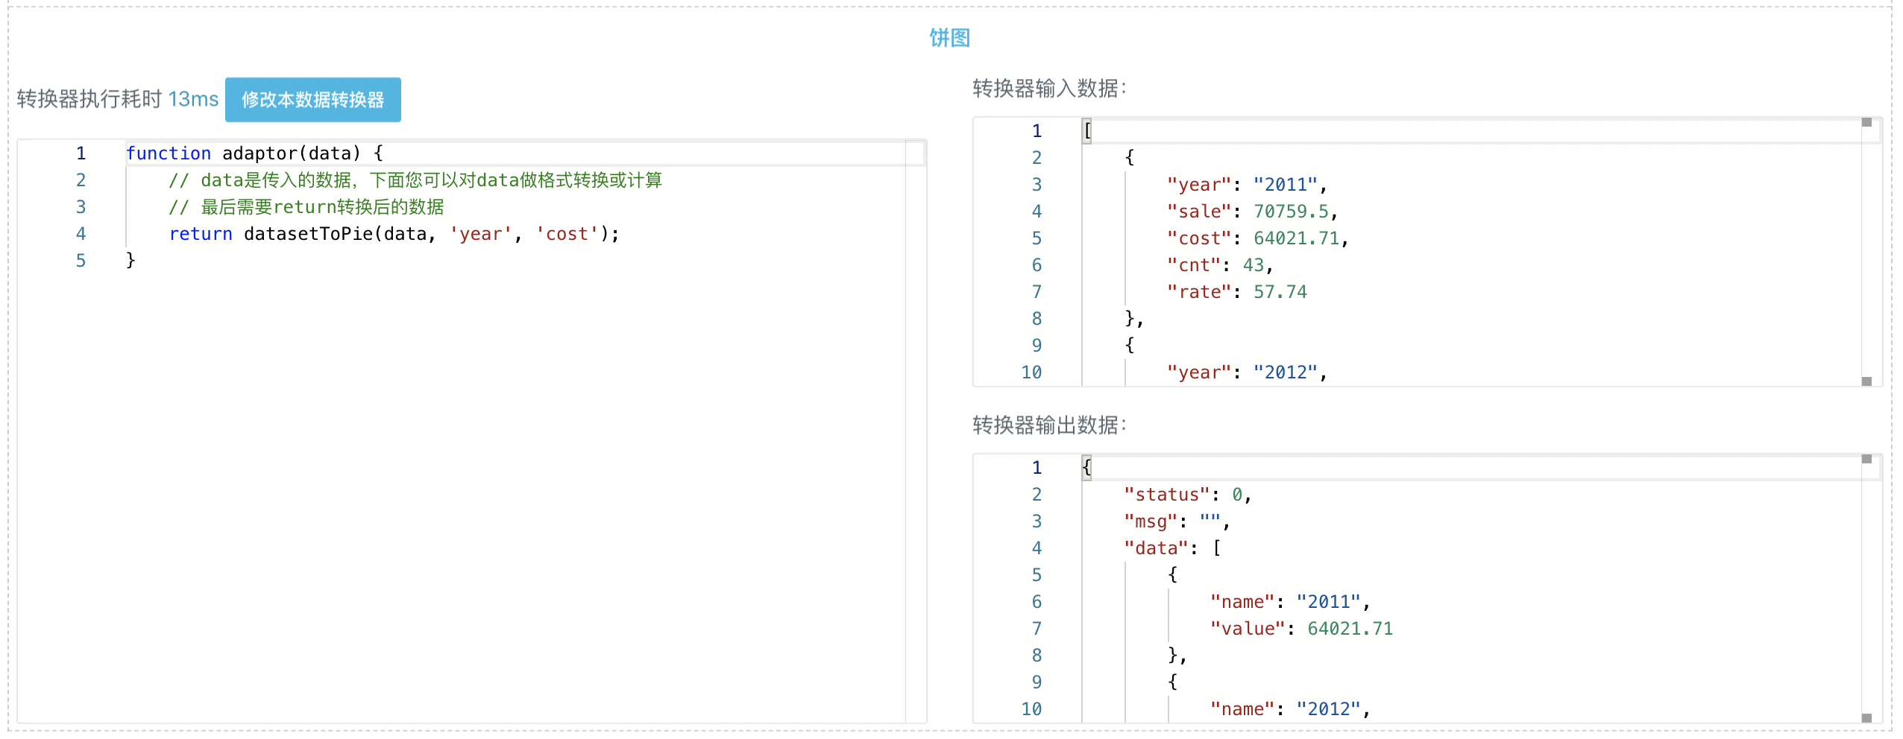Click the 'year' argument in adaptor code
The height and width of the screenshot is (739, 1903).
click(x=480, y=234)
